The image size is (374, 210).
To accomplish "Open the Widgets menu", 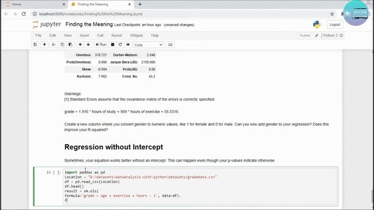I will coord(136,36).
